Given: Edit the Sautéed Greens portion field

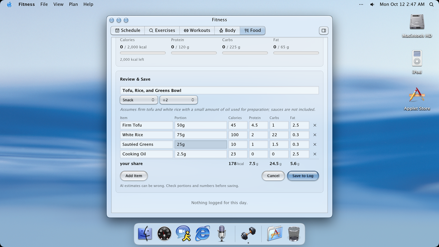Looking at the screenshot, I should pyautogui.click(x=201, y=144).
